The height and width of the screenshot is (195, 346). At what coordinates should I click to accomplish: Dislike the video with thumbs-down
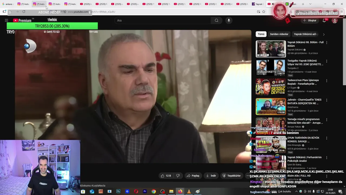178,176
